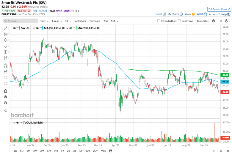Click the MA 200 green color marker
This screenshot has width=232, height=156.
pos(76,28)
